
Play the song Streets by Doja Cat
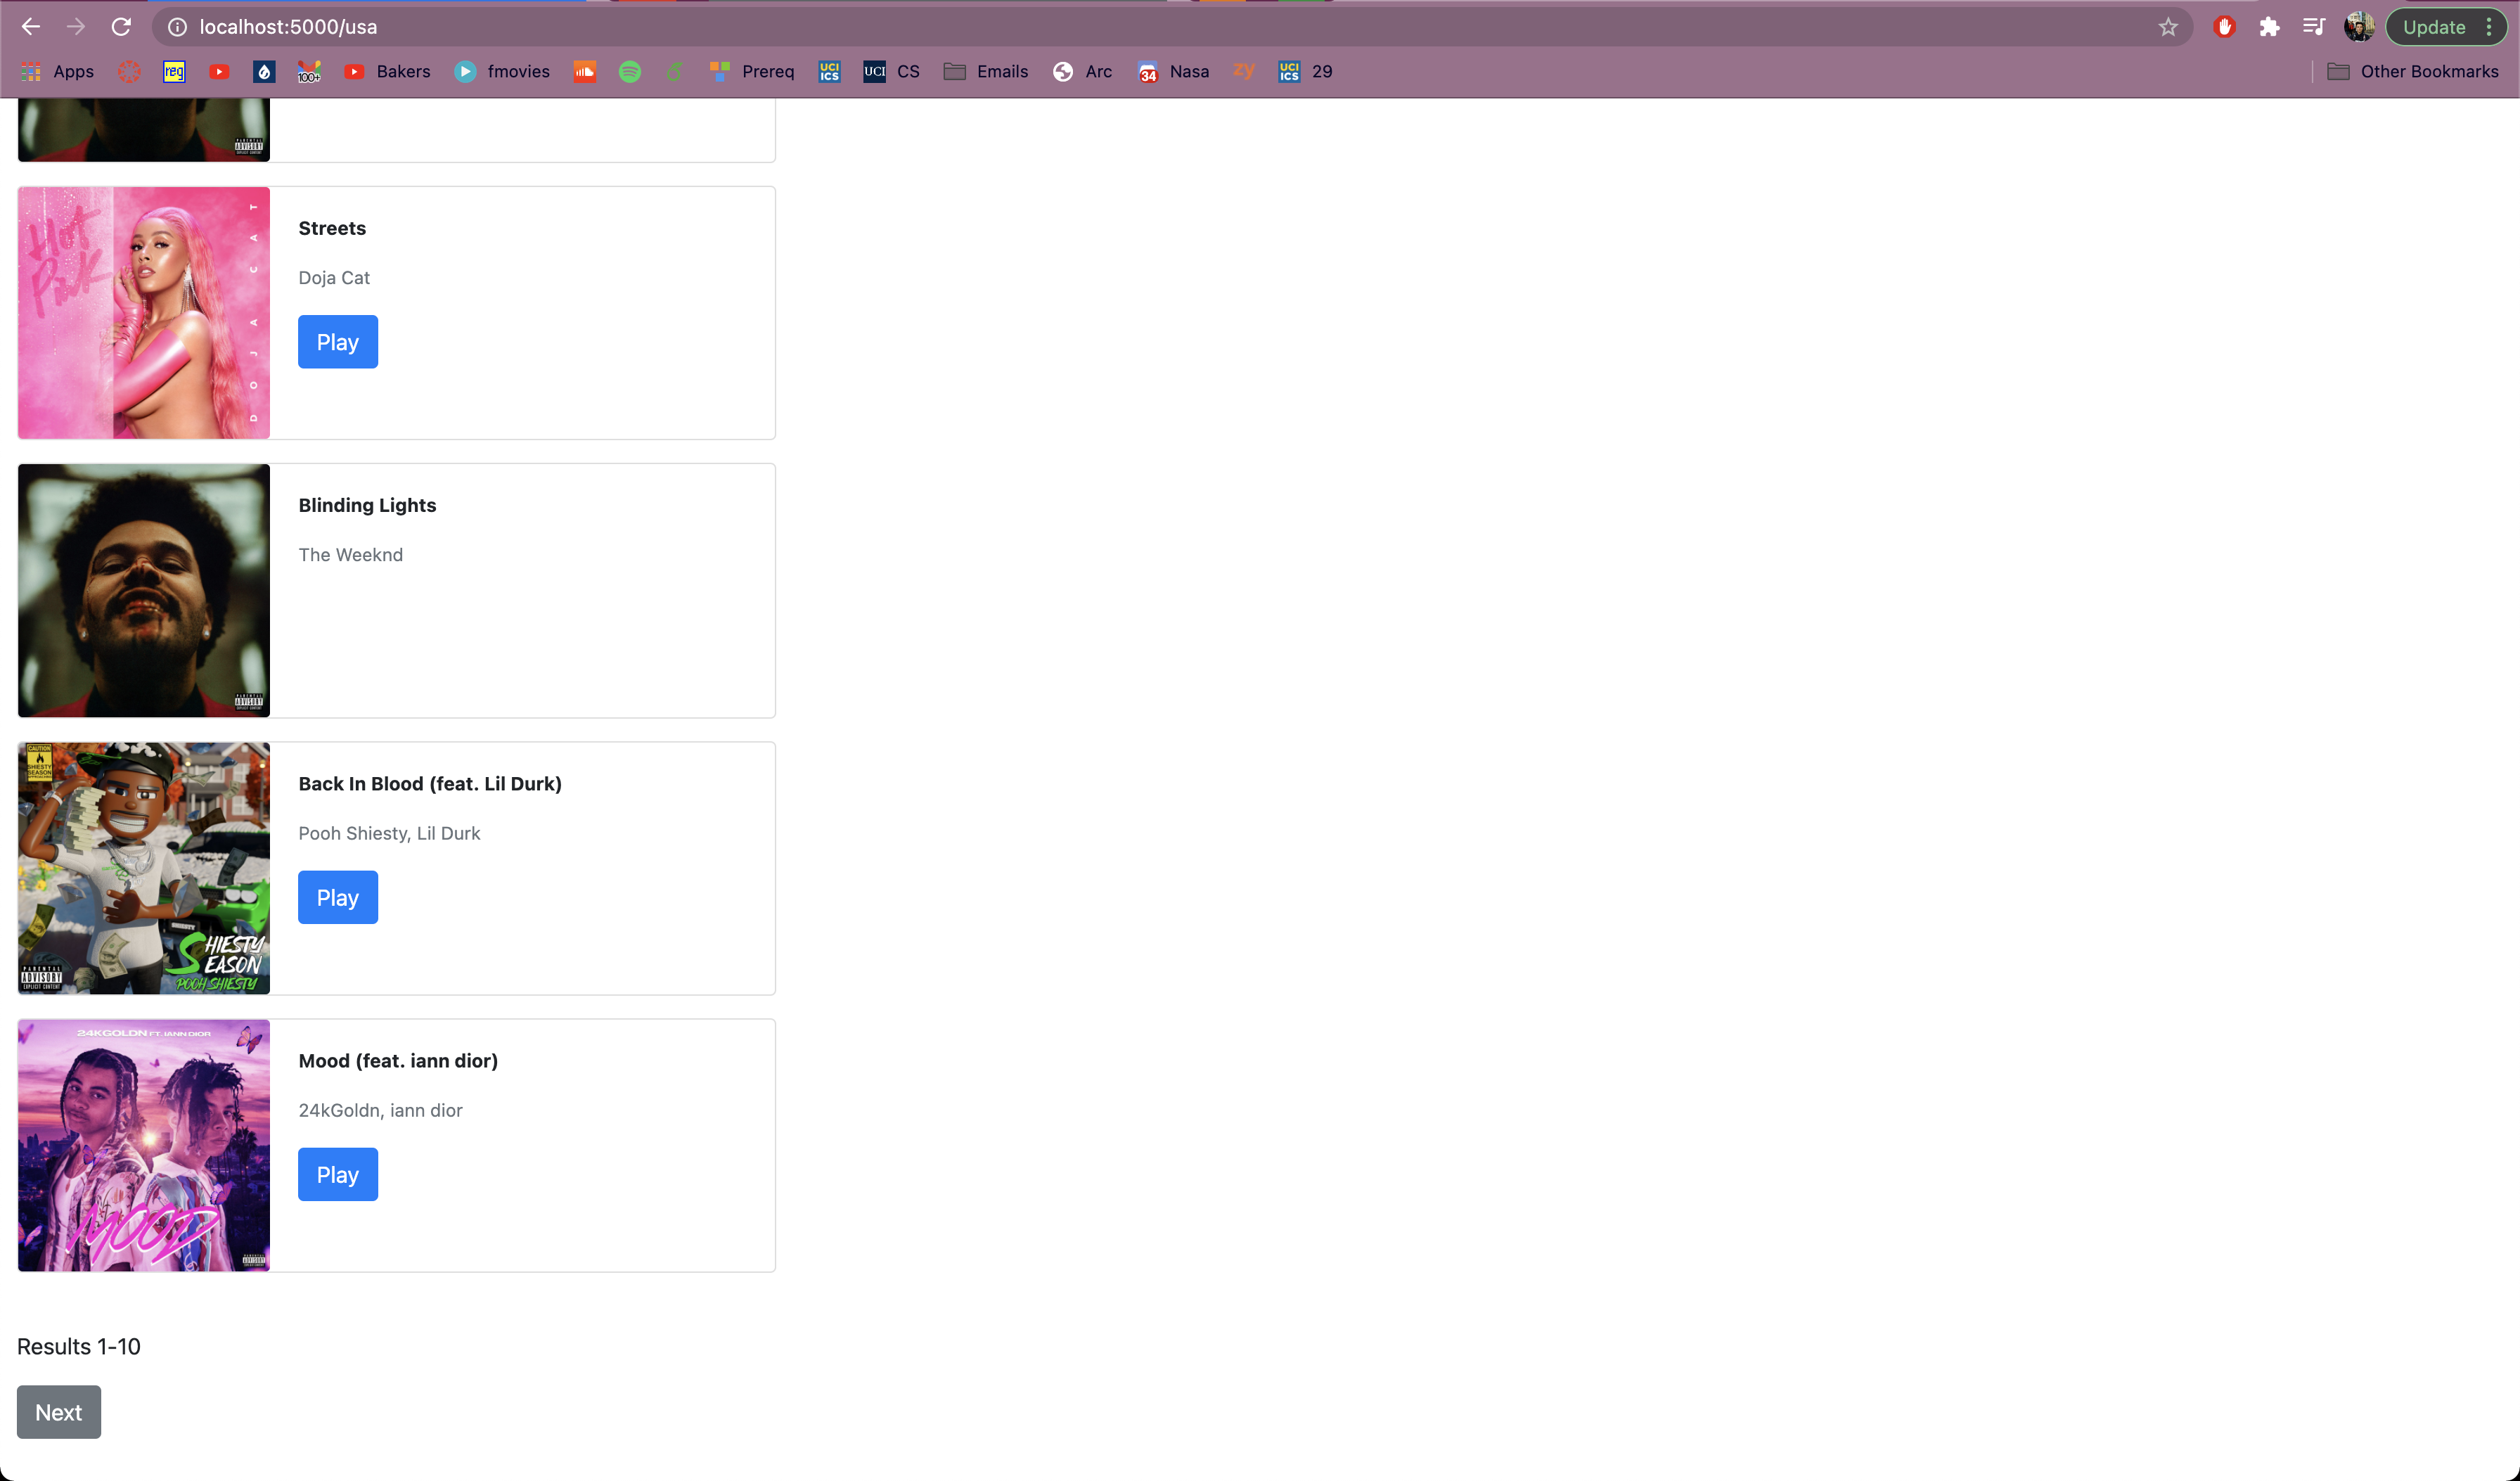337,342
